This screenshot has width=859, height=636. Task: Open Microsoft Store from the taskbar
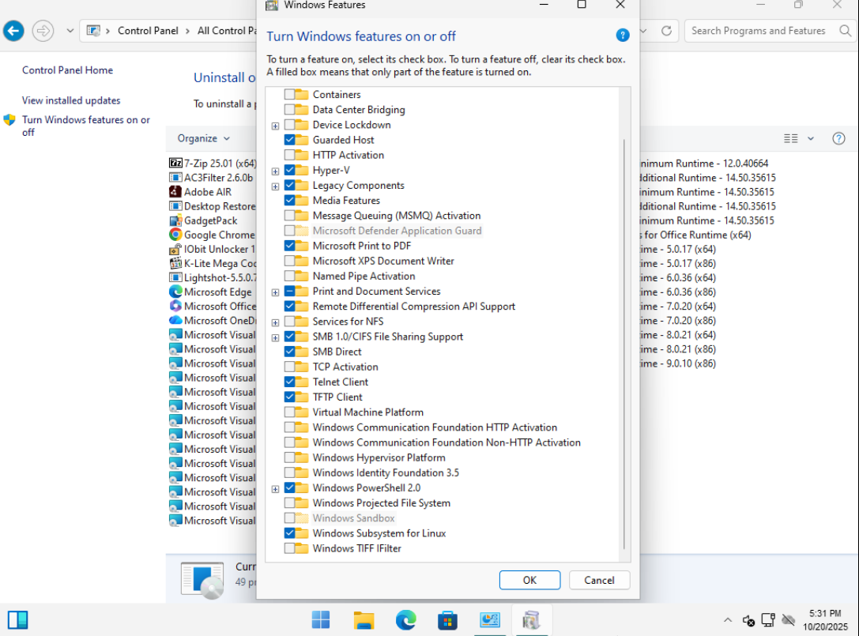tap(447, 620)
